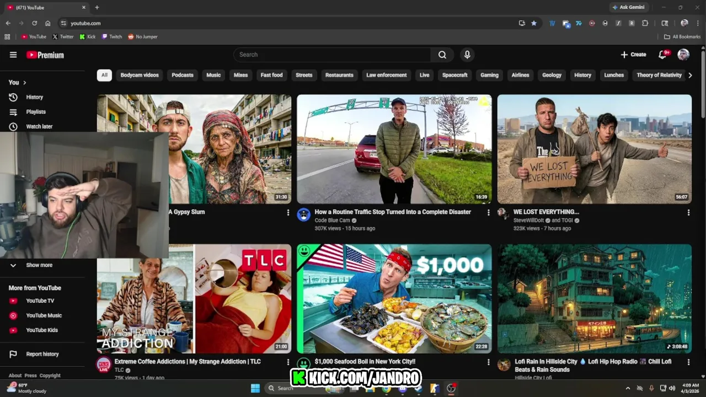
Task: Open the Chrome three-dot menu
Action: pyautogui.click(x=698, y=23)
